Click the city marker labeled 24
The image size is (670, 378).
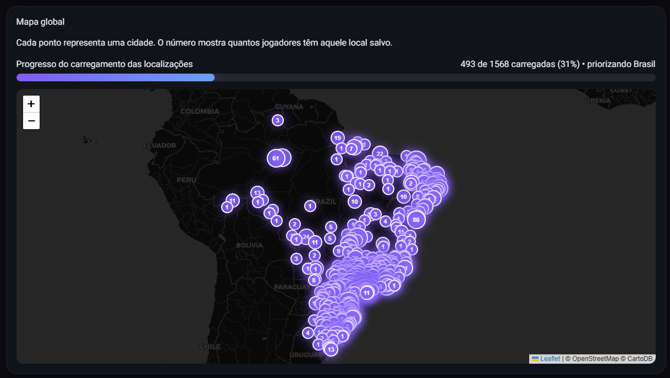306,237
